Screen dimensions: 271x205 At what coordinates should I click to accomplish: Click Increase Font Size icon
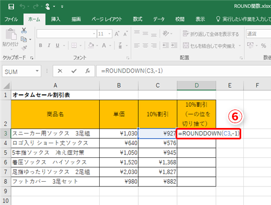pos(117,34)
